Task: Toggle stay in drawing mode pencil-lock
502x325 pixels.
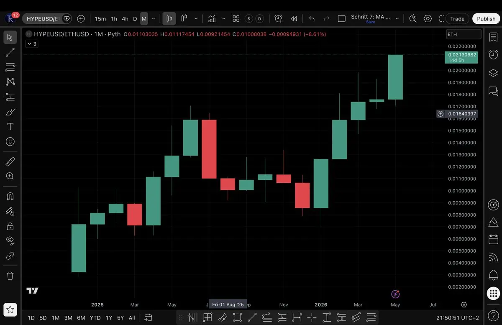Action: (x=10, y=211)
